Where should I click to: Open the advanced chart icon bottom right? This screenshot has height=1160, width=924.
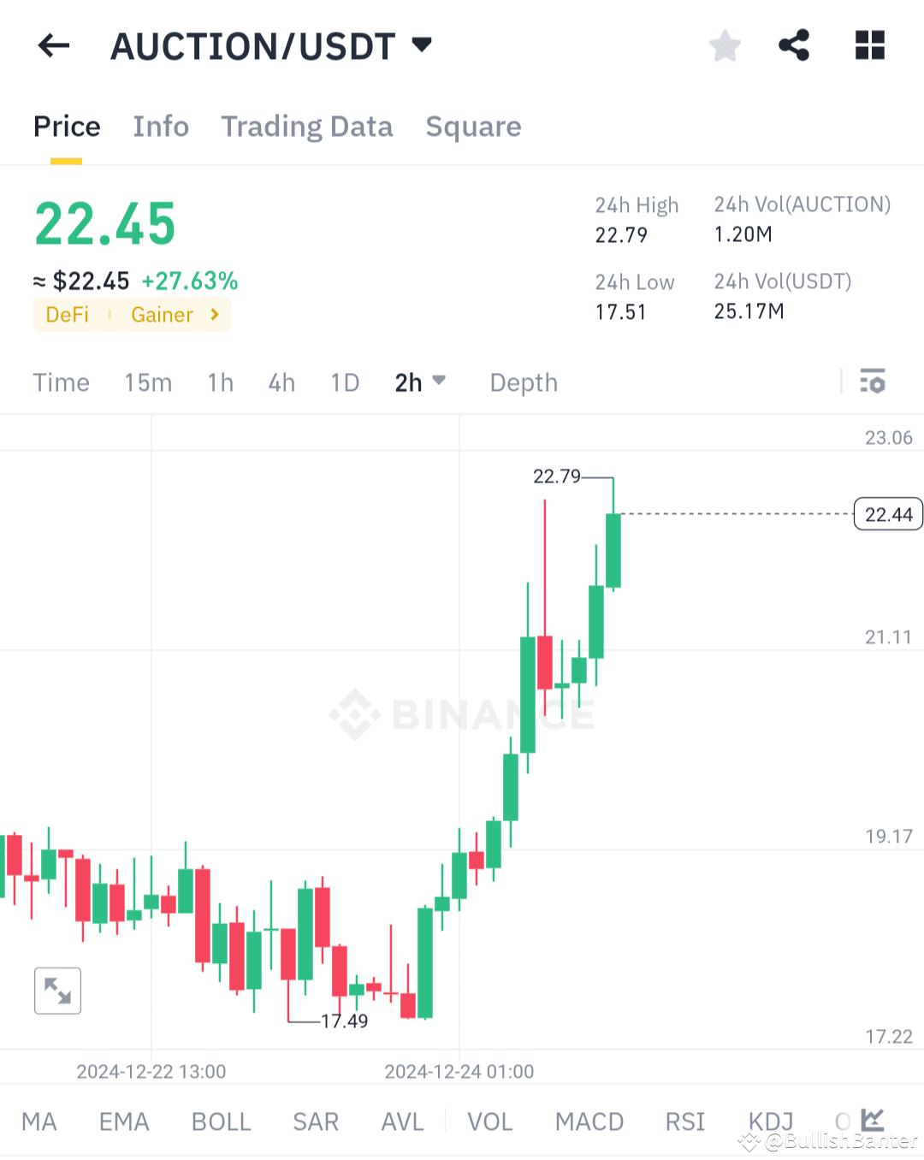(x=871, y=1119)
